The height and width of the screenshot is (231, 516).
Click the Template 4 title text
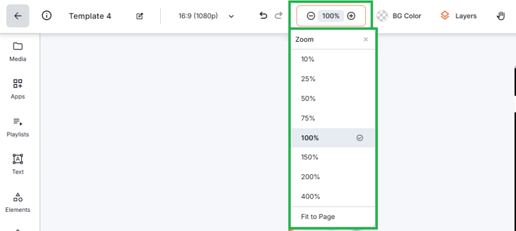click(90, 16)
